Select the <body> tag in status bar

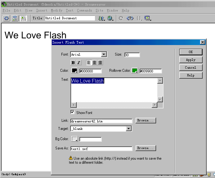[6, 174]
